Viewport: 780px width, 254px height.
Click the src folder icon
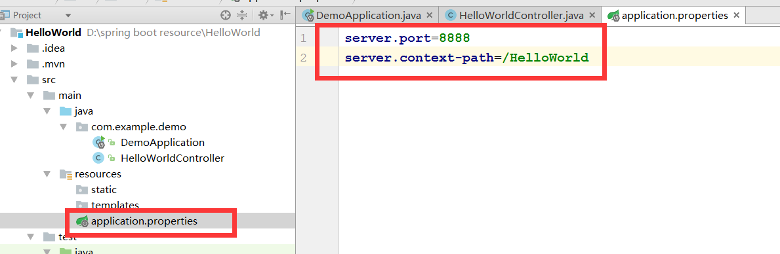32,80
